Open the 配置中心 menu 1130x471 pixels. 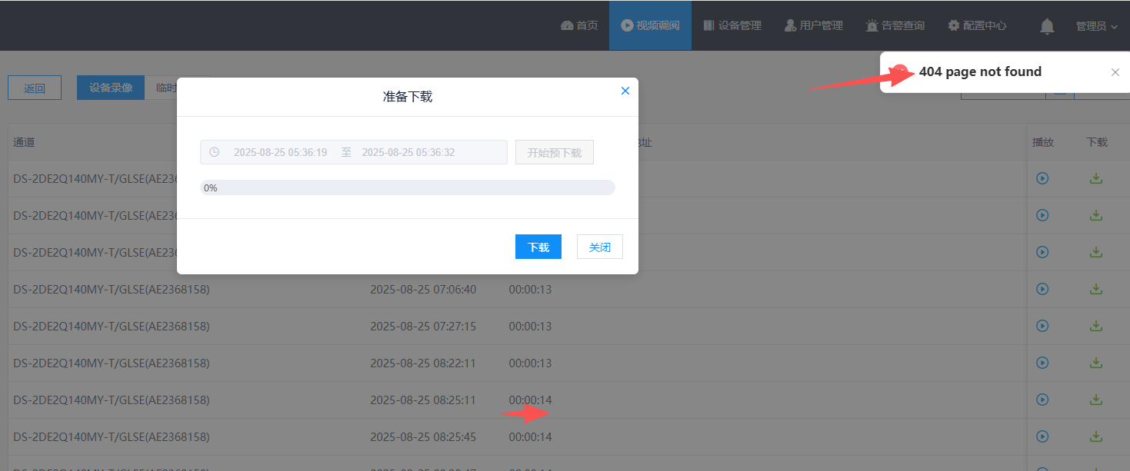coord(977,25)
